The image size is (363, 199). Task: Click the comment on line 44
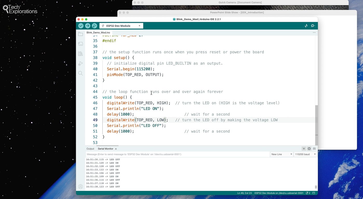[163, 92]
